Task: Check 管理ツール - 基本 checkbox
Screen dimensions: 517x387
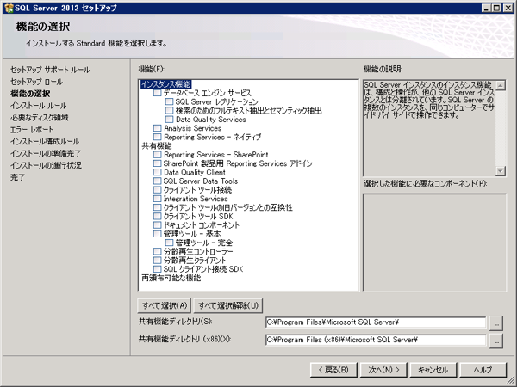Action: [158, 234]
